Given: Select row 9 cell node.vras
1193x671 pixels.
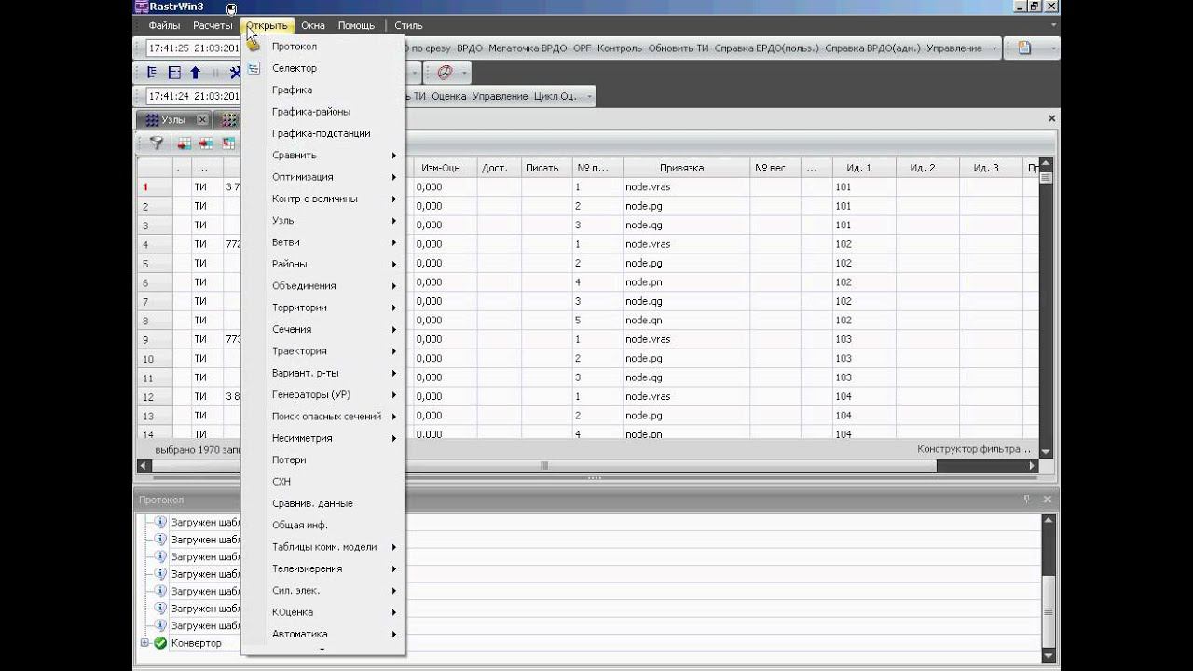Looking at the screenshot, I should click(686, 339).
